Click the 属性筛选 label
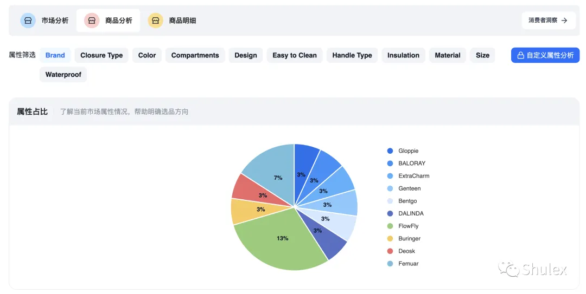The image size is (586, 294). tap(22, 55)
